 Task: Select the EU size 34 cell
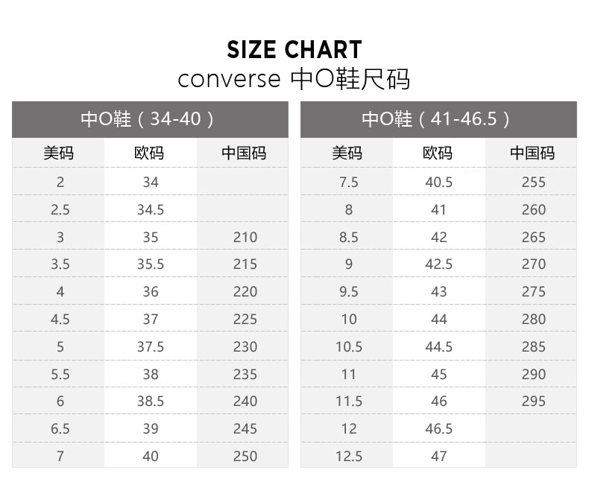[151, 182]
